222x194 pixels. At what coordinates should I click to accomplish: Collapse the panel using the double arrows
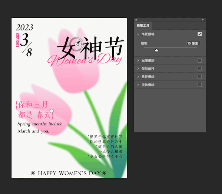point(203,20)
